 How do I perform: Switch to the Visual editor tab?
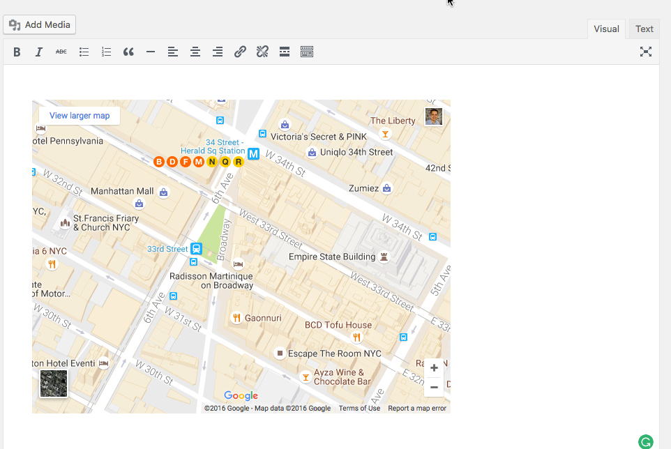606,29
